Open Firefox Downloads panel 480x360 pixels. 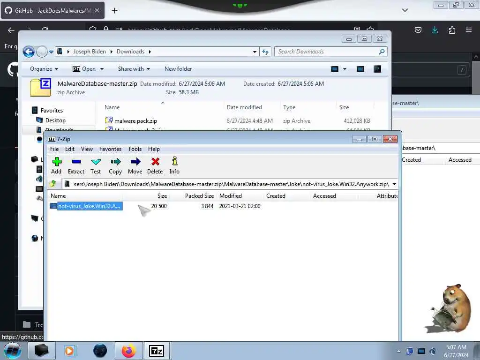(435, 30)
